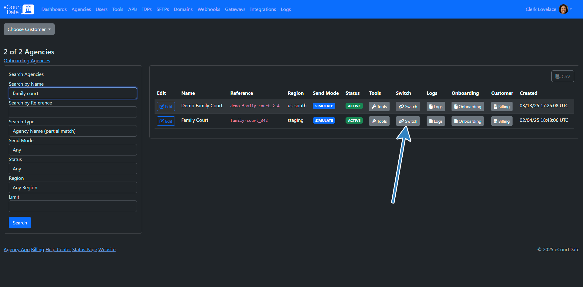Open SFTPs in top navigation
This screenshot has width=583, height=287.
tap(163, 9)
